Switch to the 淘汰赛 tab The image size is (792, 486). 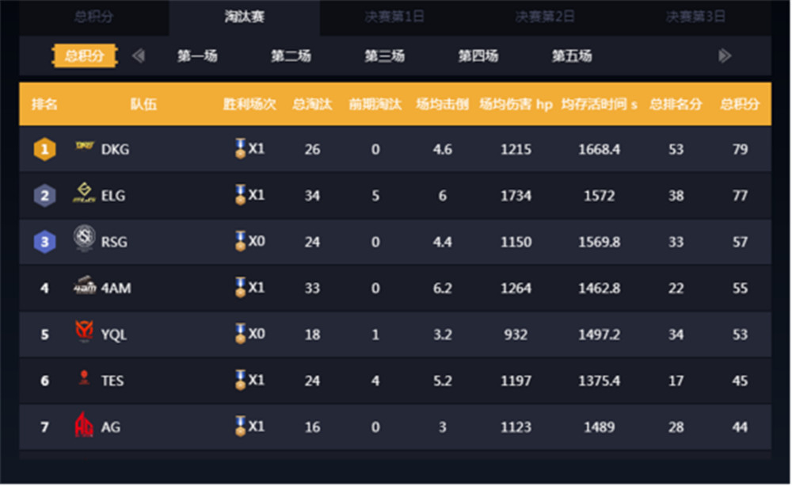[245, 17]
